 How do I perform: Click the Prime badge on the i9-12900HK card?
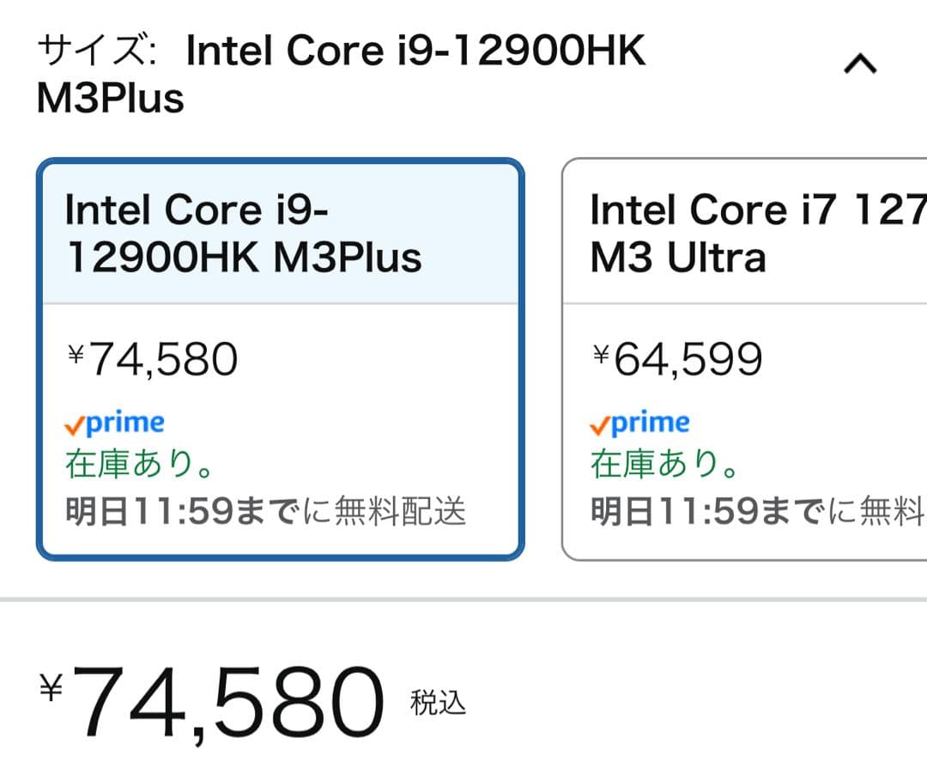pyautogui.click(x=116, y=422)
